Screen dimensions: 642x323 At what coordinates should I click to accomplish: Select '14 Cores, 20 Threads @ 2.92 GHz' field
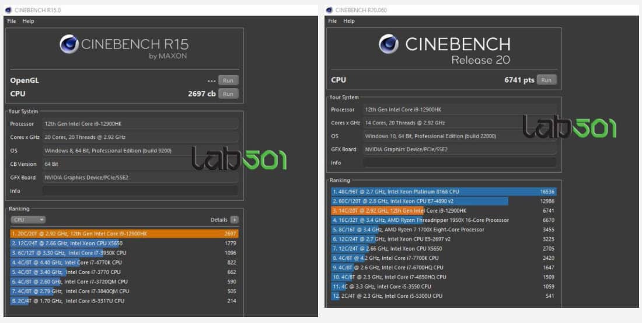click(460, 123)
